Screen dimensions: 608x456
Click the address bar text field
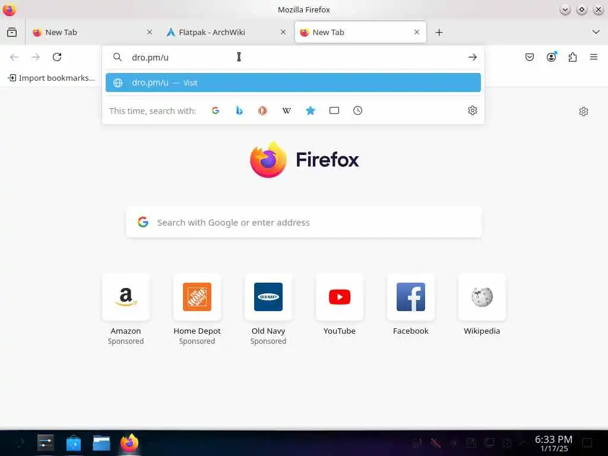(x=294, y=58)
